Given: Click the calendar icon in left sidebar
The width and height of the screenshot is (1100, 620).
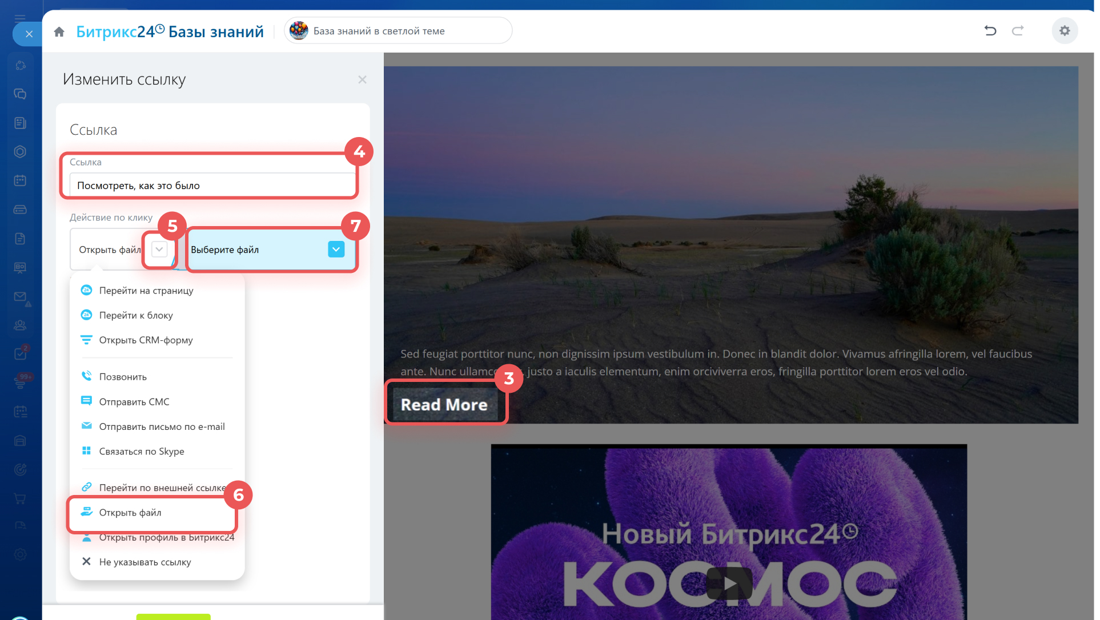Looking at the screenshot, I should (20, 180).
